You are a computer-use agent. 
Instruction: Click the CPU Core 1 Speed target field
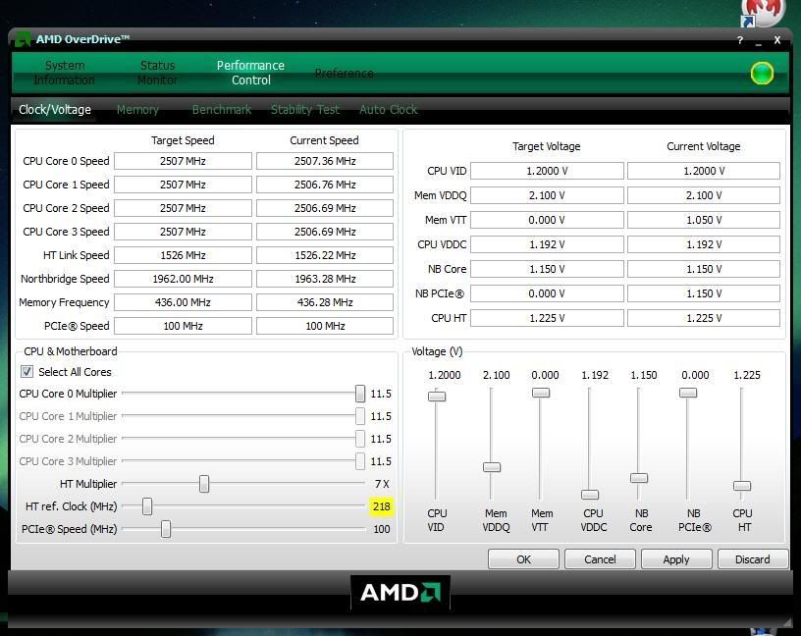coord(183,185)
